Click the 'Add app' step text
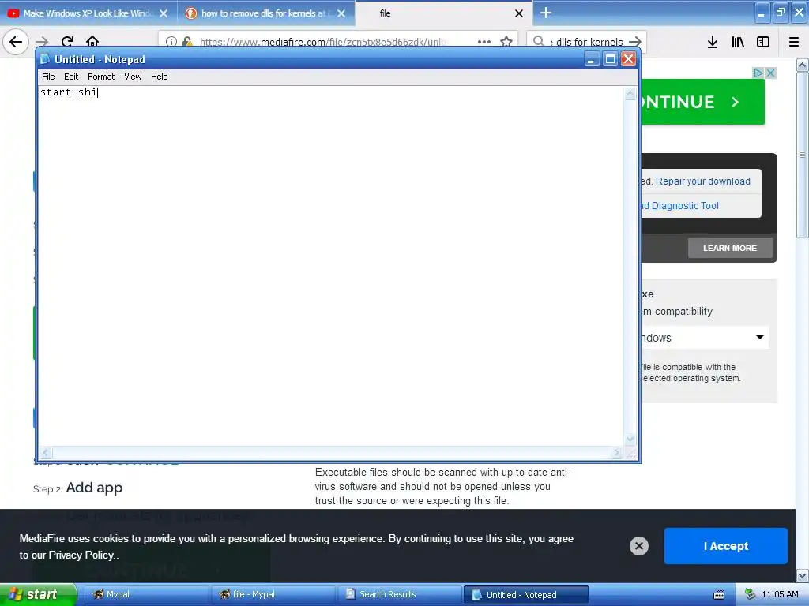The image size is (809, 606). click(95, 488)
